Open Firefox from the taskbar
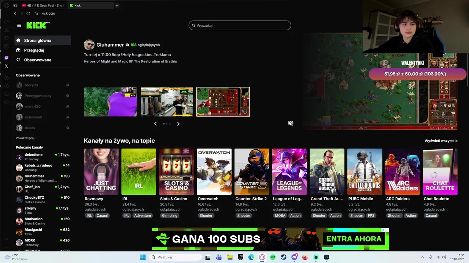 pos(305,257)
